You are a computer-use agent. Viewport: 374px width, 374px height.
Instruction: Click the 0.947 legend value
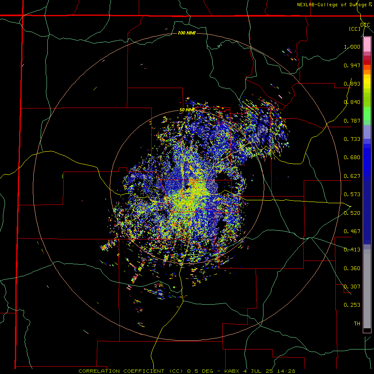[x=352, y=65]
